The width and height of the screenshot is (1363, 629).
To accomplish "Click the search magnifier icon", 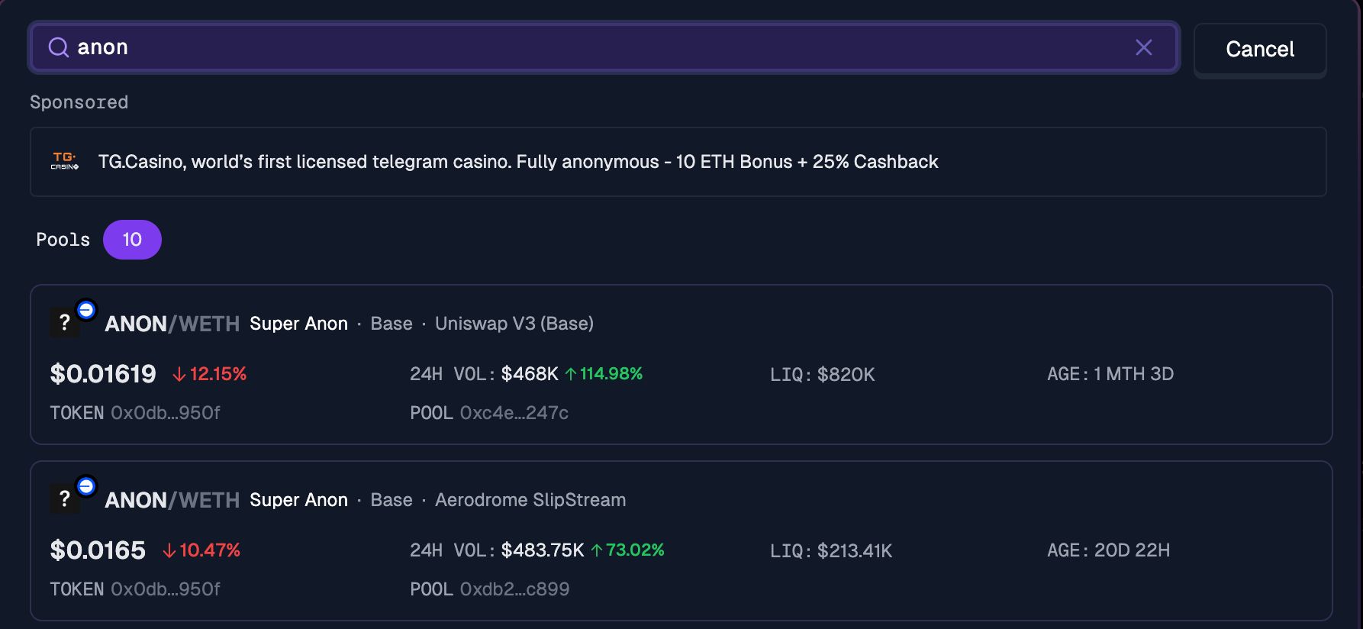I will [x=58, y=48].
